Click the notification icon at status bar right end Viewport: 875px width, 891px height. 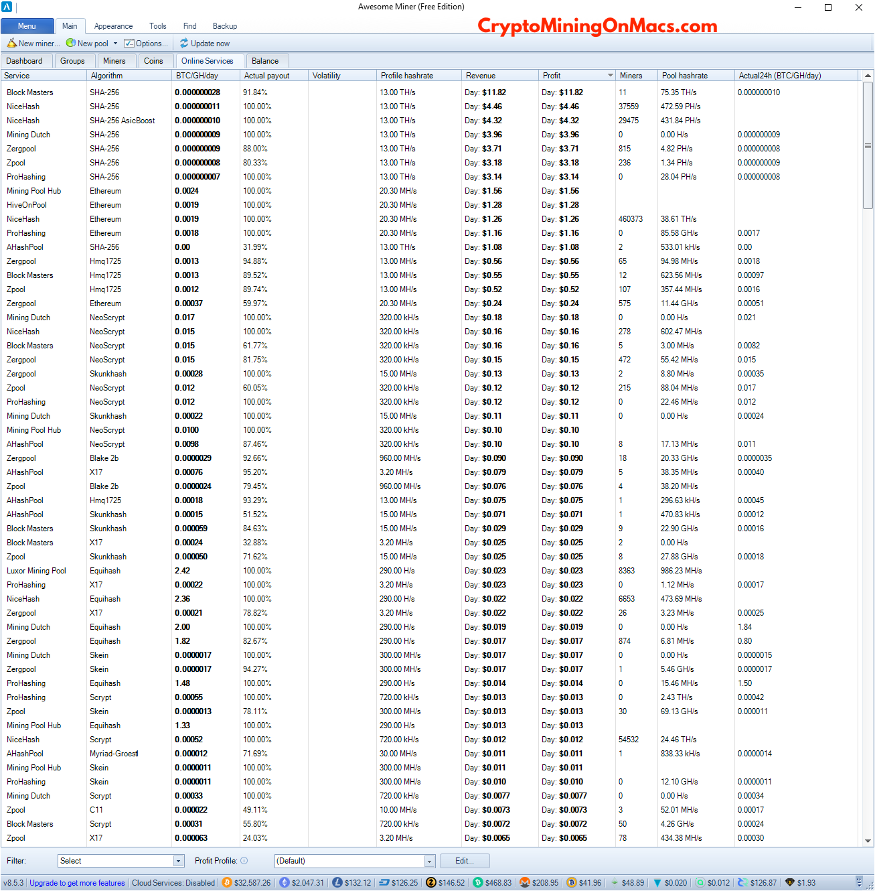[x=859, y=882]
